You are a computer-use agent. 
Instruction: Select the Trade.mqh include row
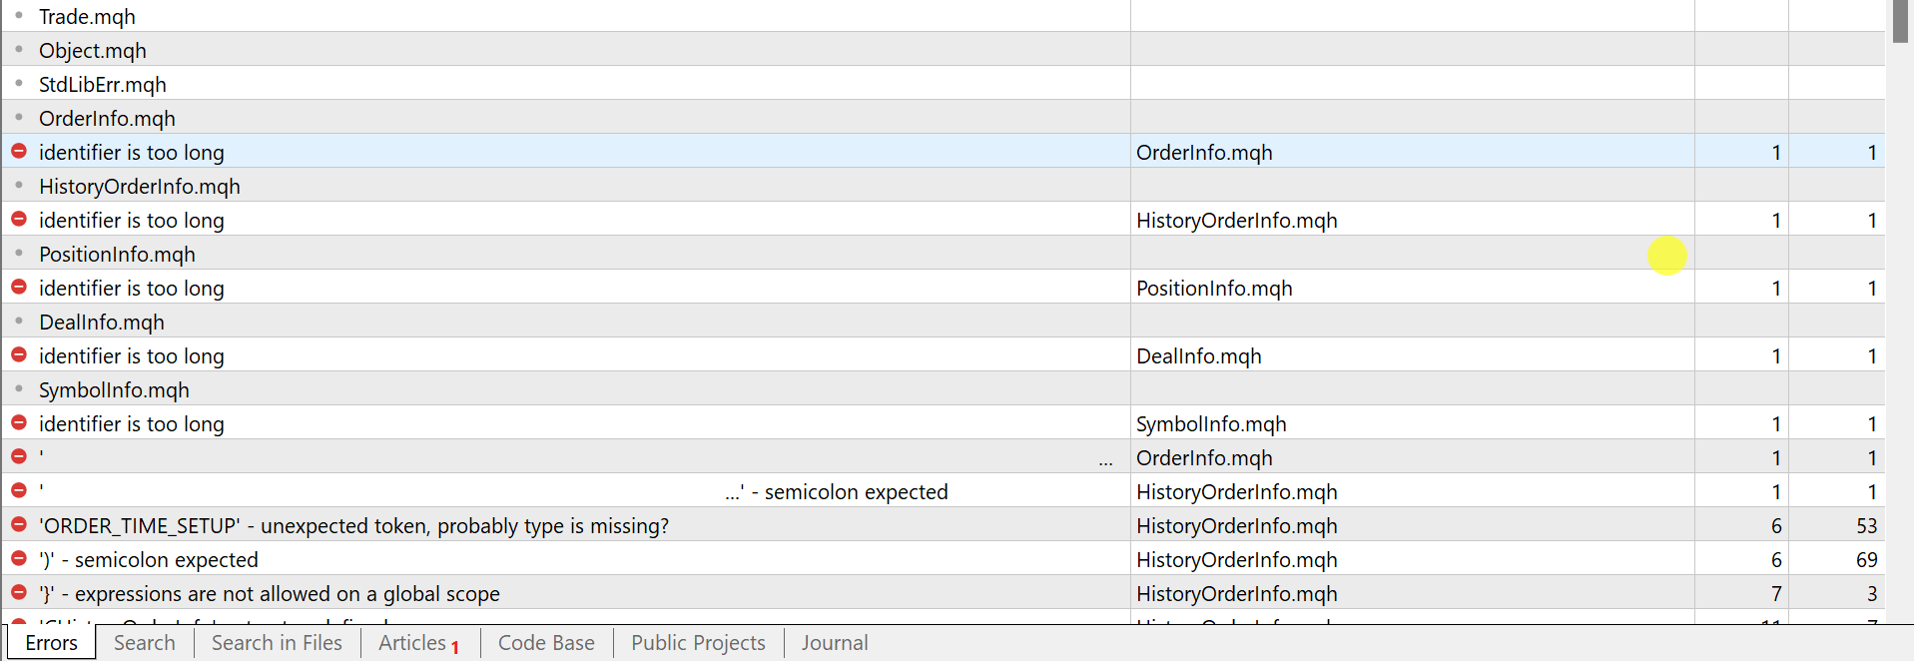(x=87, y=17)
